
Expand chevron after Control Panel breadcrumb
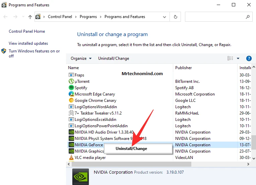point(76,17)
